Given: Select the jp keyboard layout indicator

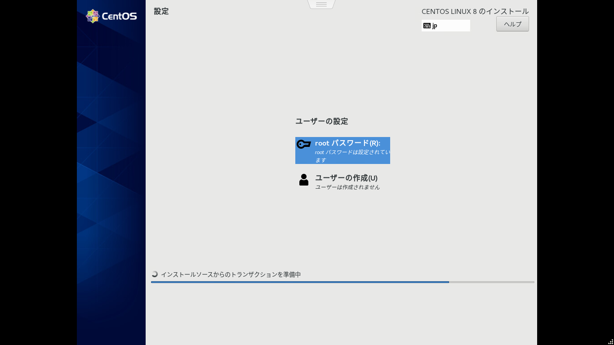Looking at the screenshot, I should tap(446, 26).
